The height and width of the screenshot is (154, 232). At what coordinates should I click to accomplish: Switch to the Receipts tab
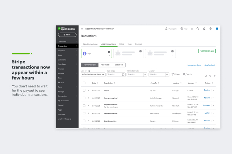[x=139, y=44]
